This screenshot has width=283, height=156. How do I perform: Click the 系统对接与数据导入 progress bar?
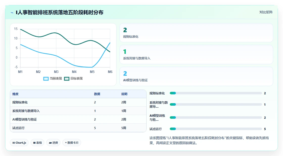216,104
